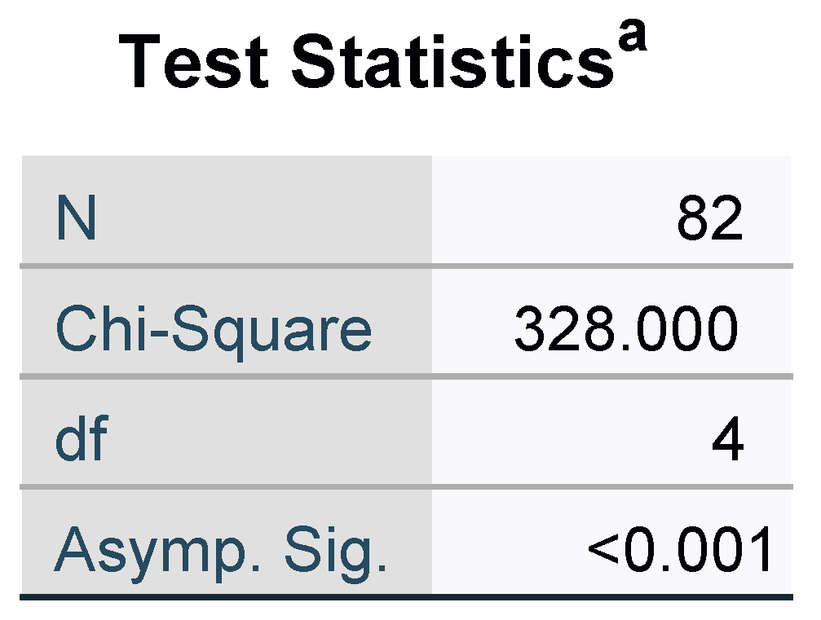Viewport: 821px width, 620px height.
Task: Click the dark bottom border of the table
Action: [x=406, y=597]
